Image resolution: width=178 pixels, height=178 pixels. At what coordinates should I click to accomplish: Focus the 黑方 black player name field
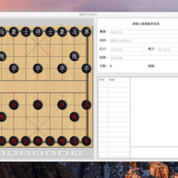(168, 49)
